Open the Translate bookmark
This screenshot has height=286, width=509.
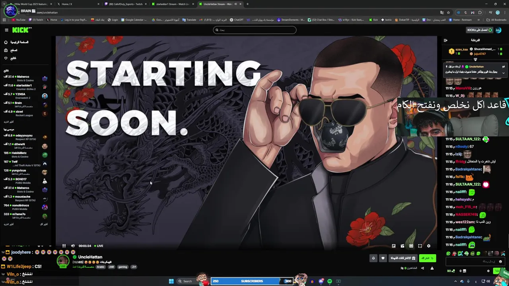point(189,20)
